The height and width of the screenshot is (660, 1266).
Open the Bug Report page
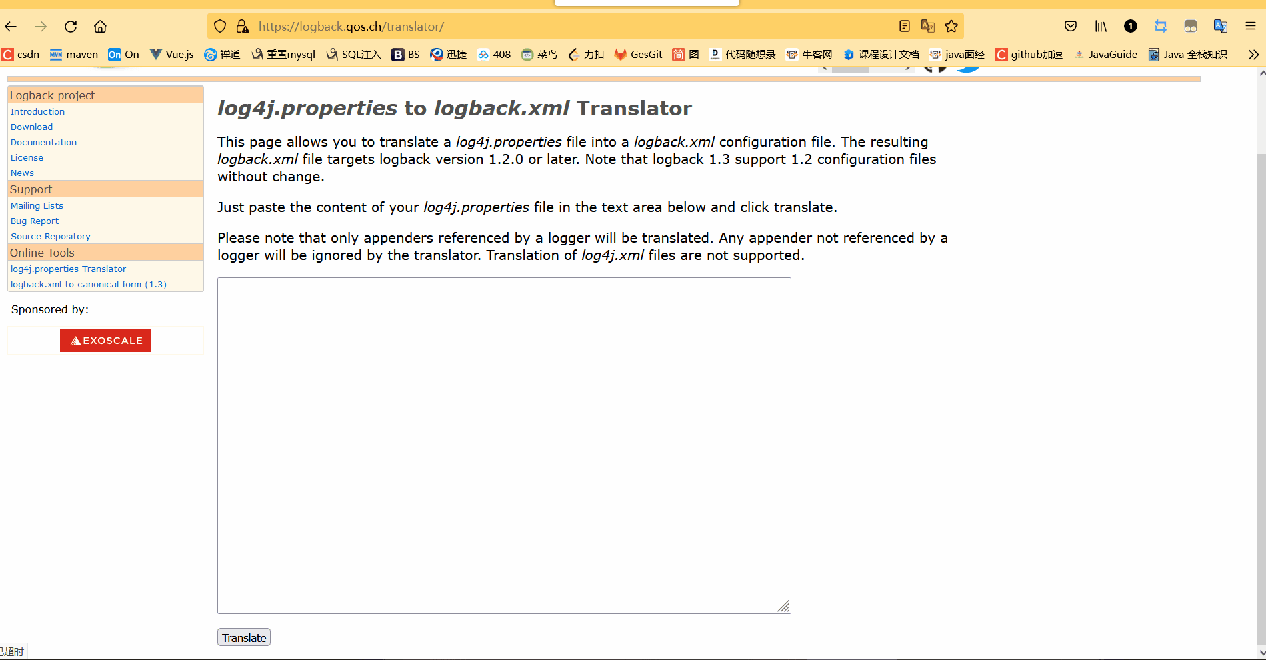pyautogui.click(x=34, y=221)
